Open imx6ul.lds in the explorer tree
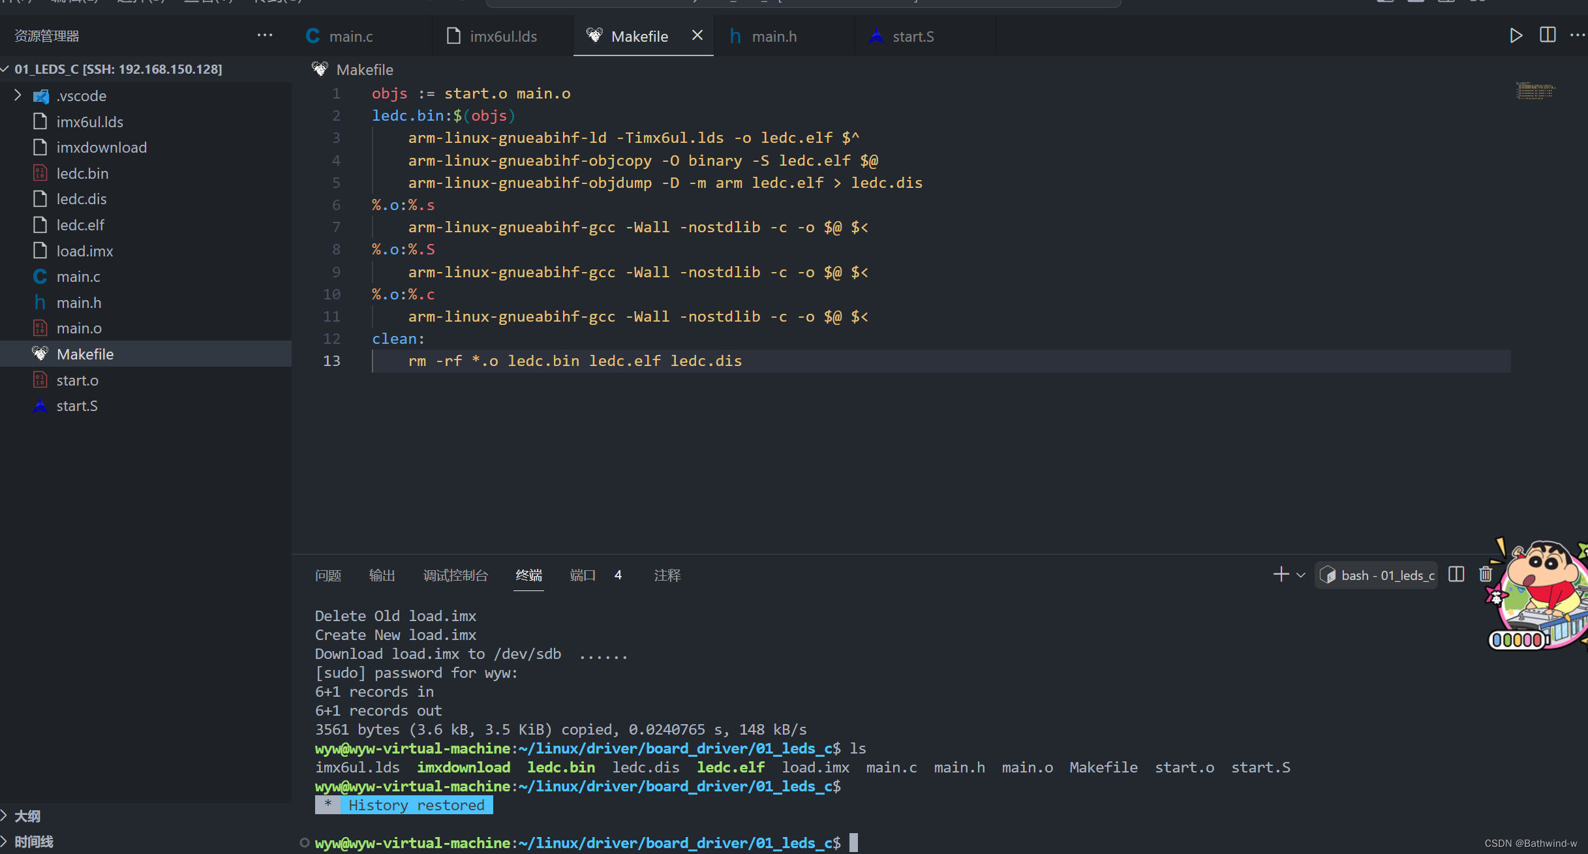Screen dimensions: 1588x854 (x=89, y=122)
